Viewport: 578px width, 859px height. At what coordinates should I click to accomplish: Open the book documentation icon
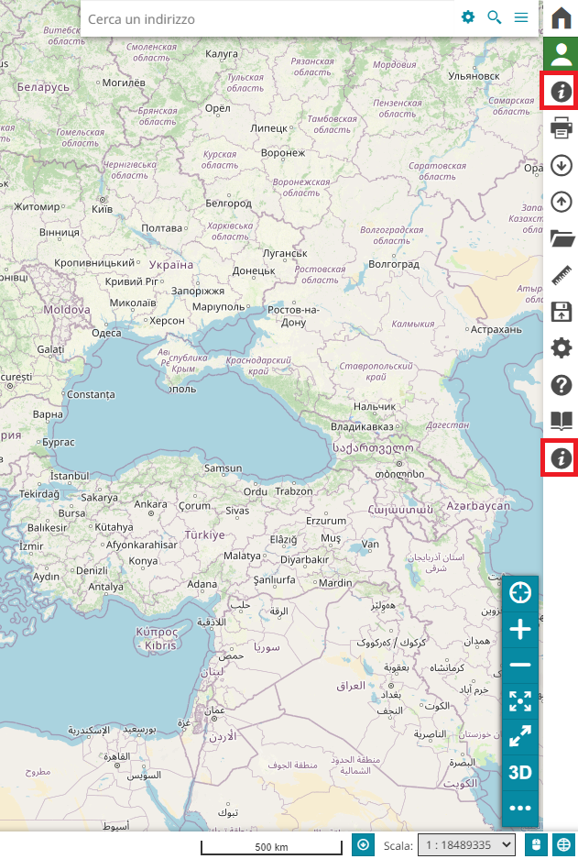[561, 422]
